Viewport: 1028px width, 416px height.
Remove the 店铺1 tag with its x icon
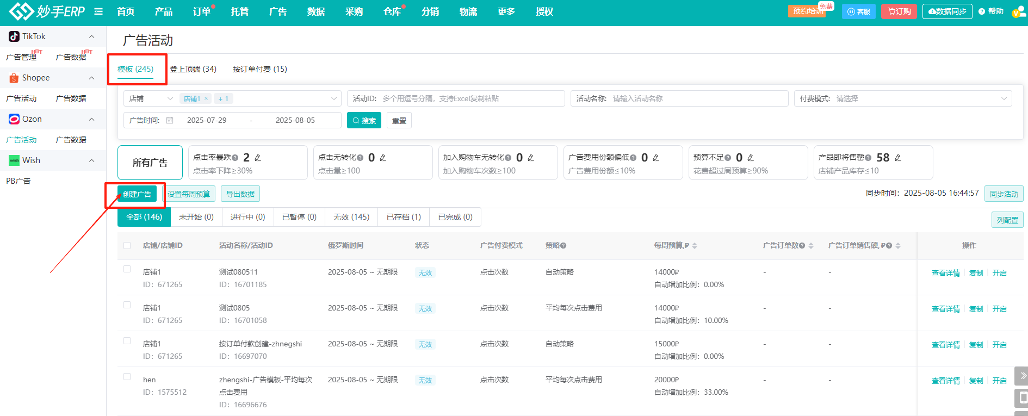pos(206,98)
